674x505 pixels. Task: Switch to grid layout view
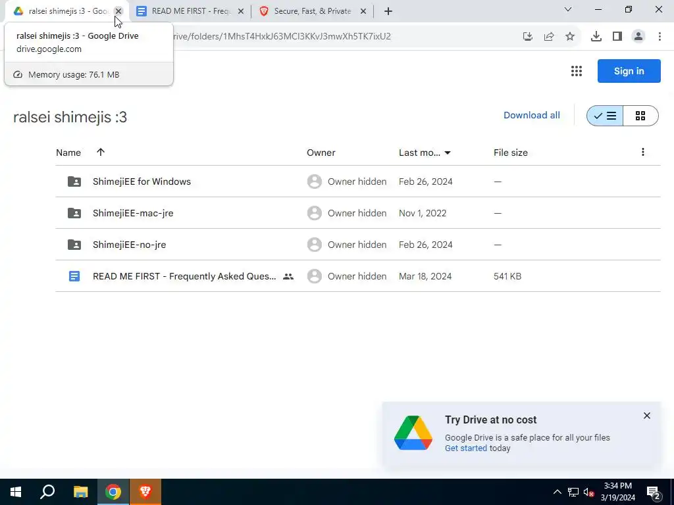(640, 116)
